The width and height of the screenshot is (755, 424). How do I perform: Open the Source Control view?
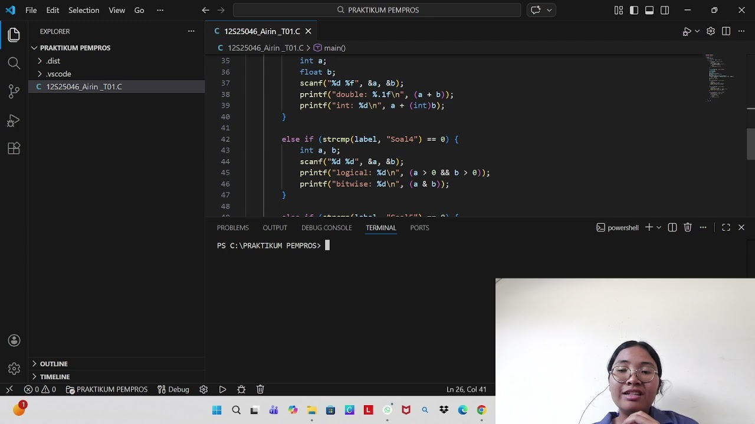pos(14,91)
